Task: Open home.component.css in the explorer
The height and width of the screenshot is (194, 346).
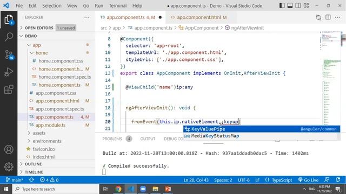Action: [x=61, y=61]
